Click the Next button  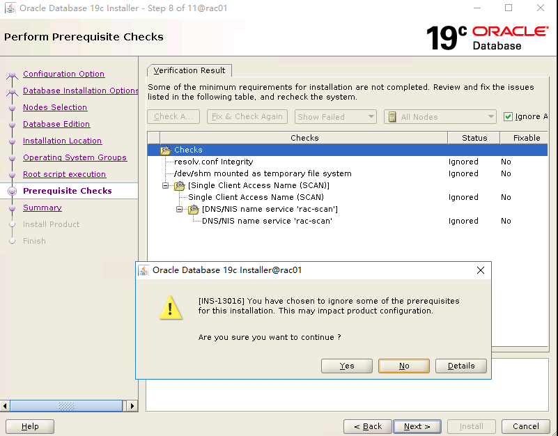tap(417, 426)
